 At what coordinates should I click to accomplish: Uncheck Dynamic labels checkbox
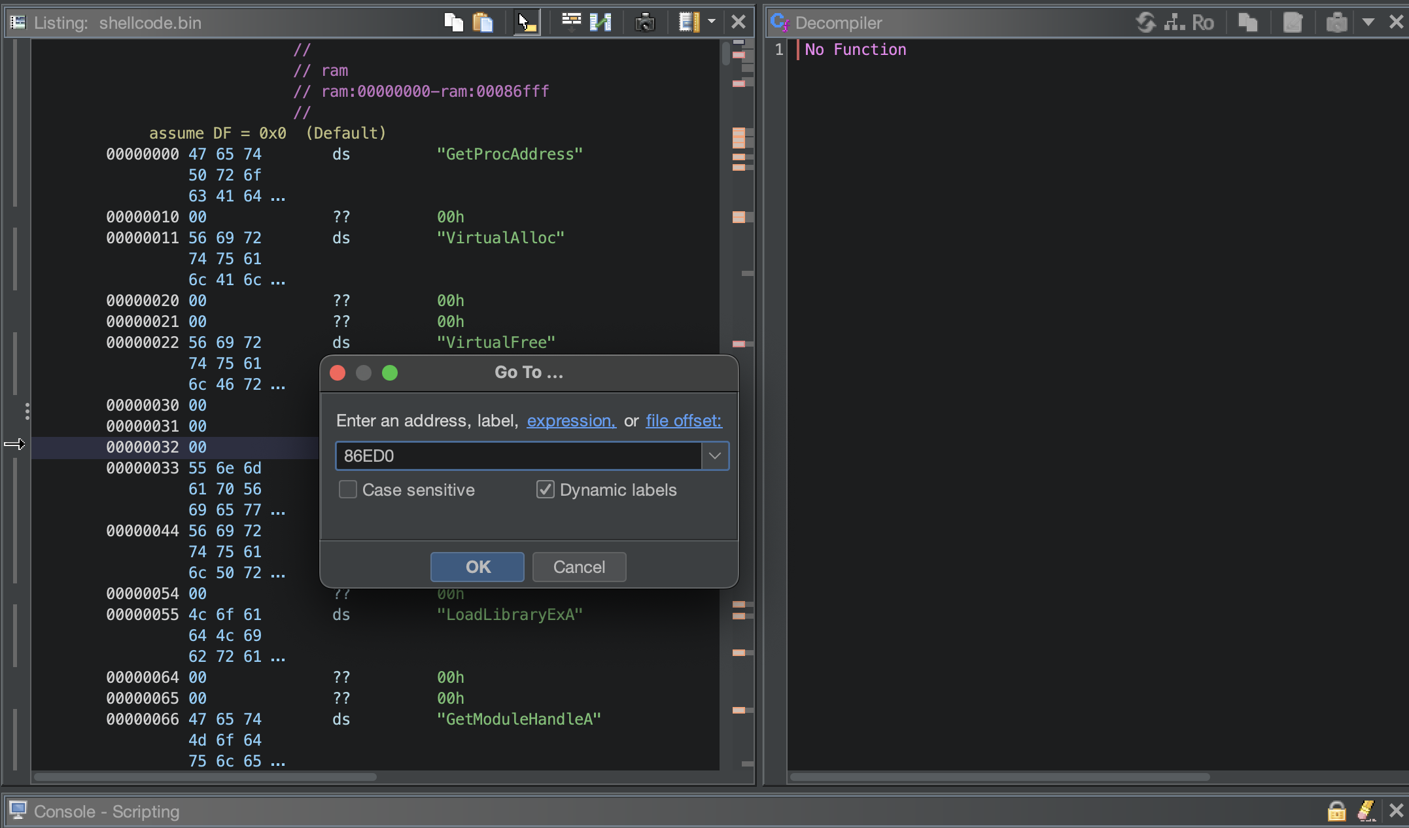[x=546, y=489]
